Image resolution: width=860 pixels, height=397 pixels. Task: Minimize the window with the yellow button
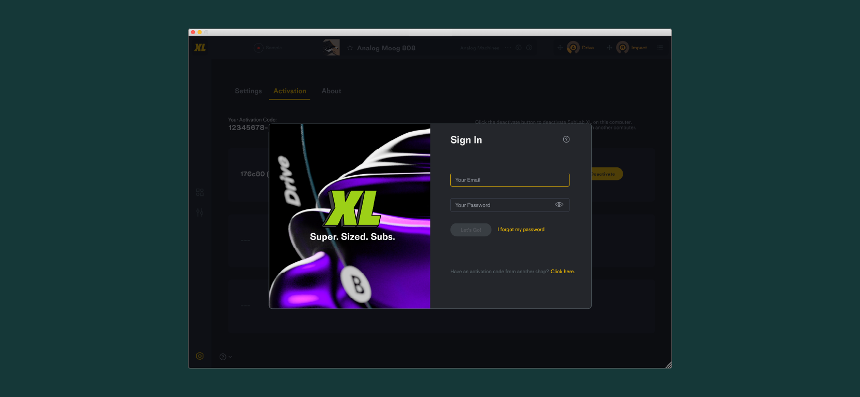click(199, 32)
